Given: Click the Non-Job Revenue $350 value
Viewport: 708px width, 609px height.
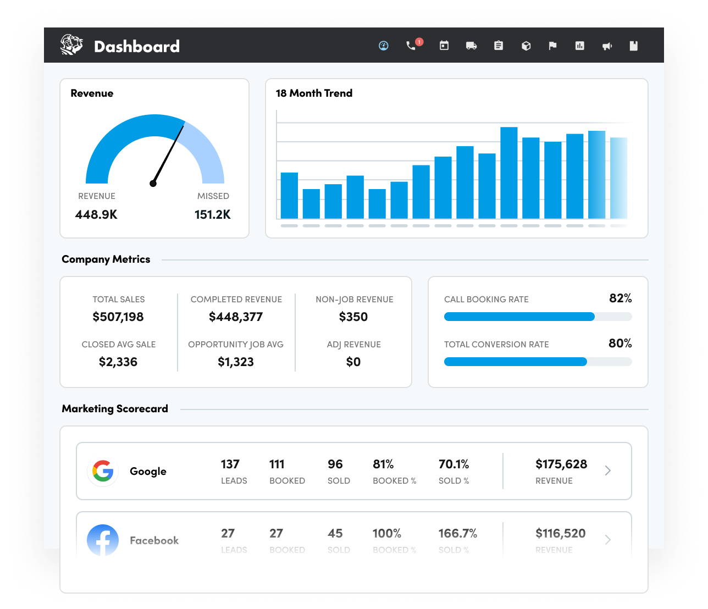Looking at the screenshot, I should click(353, 317).
